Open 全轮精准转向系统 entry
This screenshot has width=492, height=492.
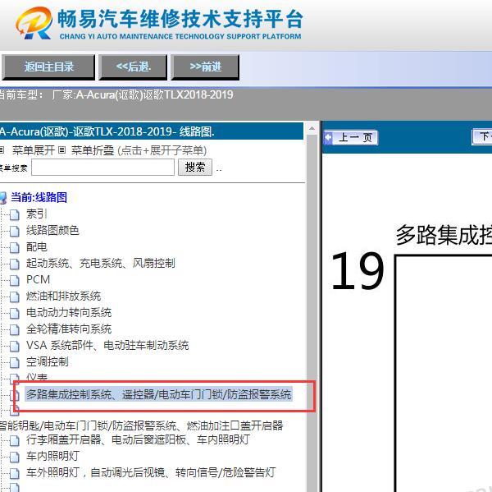(x=69, y=329)
